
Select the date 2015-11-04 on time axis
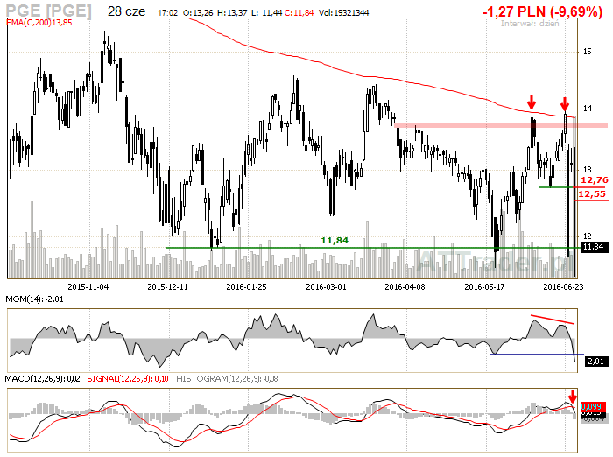pyautogui.click(x=88, y=287)
